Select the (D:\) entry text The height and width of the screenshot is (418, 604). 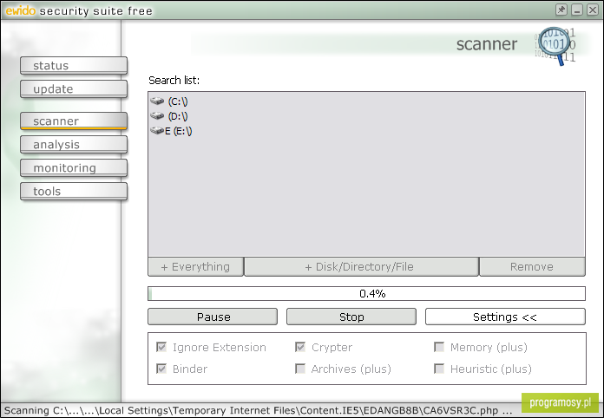178,116
